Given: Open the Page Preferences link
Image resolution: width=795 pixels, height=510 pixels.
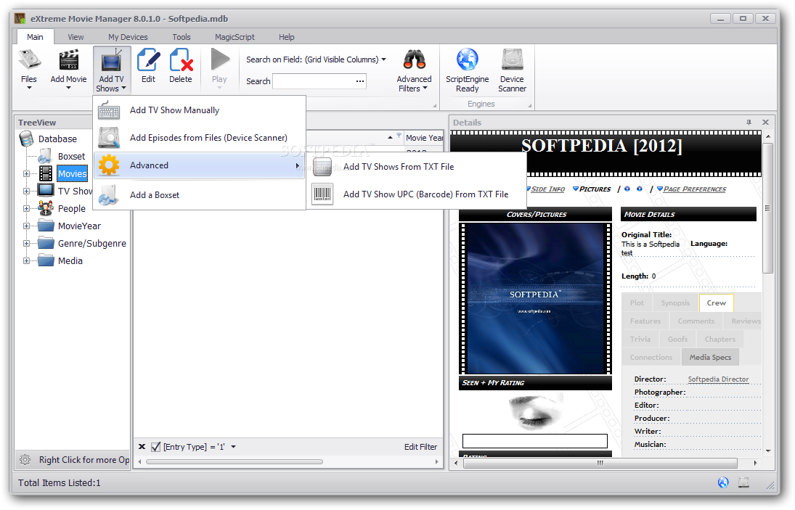Looking at the screenshot, I should [695, 189].
